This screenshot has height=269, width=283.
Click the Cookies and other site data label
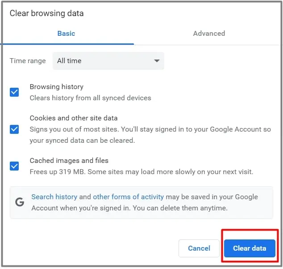[74, 118]
